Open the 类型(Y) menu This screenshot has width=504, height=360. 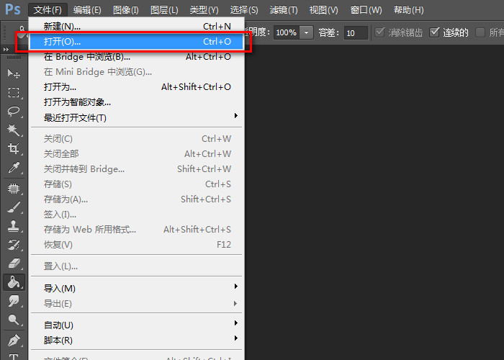click(x=204, y=10)
